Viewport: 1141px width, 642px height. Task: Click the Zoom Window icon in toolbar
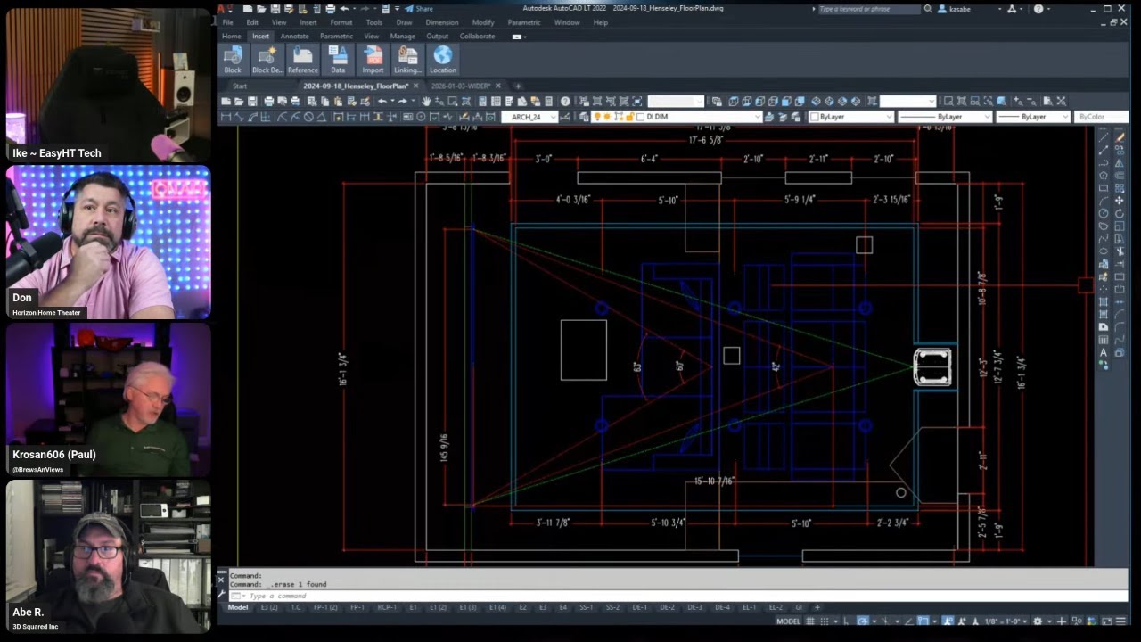pyautogui.click(x=453, y=102)
